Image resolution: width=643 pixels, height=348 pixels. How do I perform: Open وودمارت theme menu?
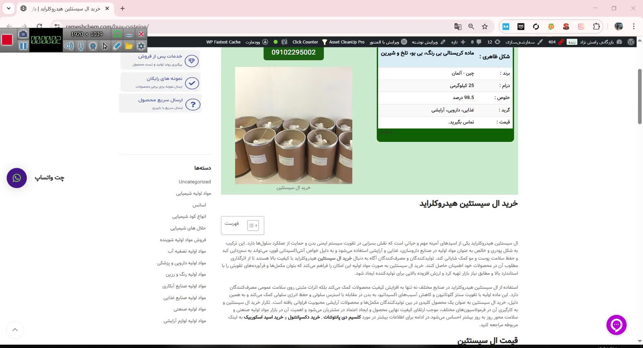point(257,42)
